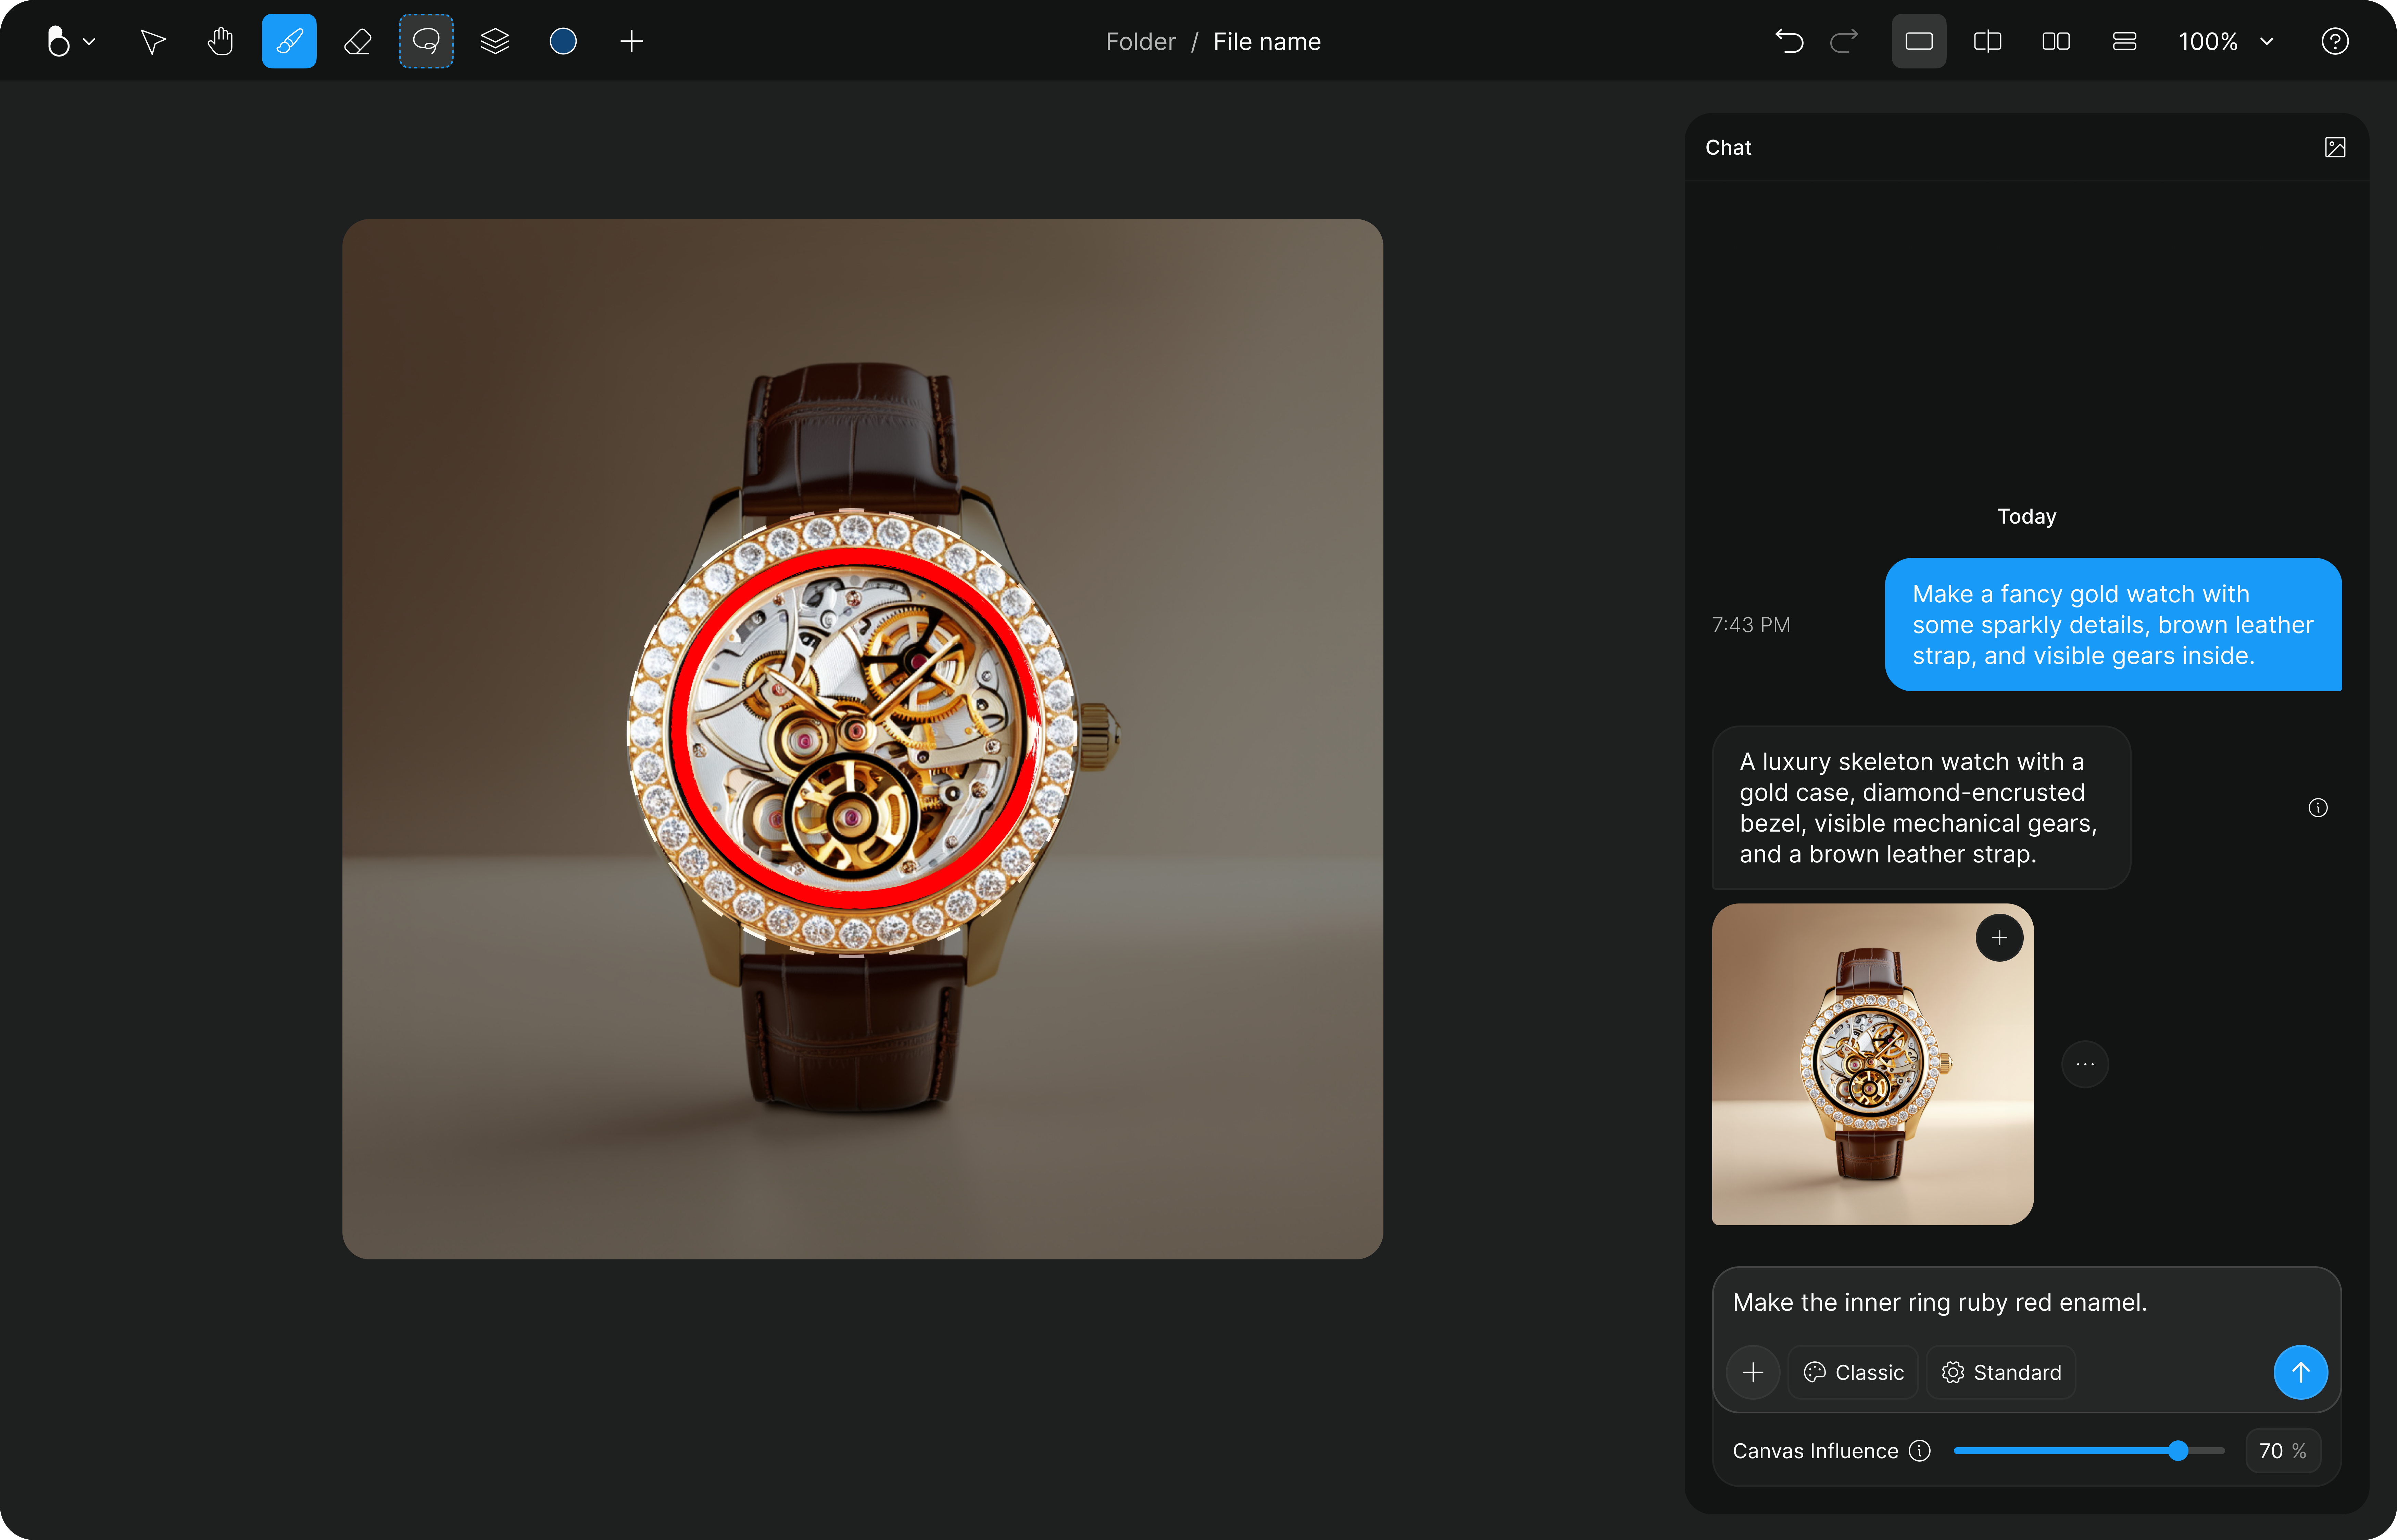Click the Canvas Influence slider handle
Image resolution: width=2397 pixels, height=1540 pixels.
click(2178, 1451)
